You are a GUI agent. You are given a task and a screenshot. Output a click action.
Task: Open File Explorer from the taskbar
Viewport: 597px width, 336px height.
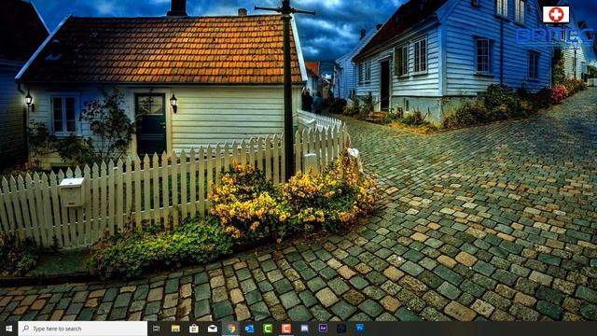coord(175,329)
